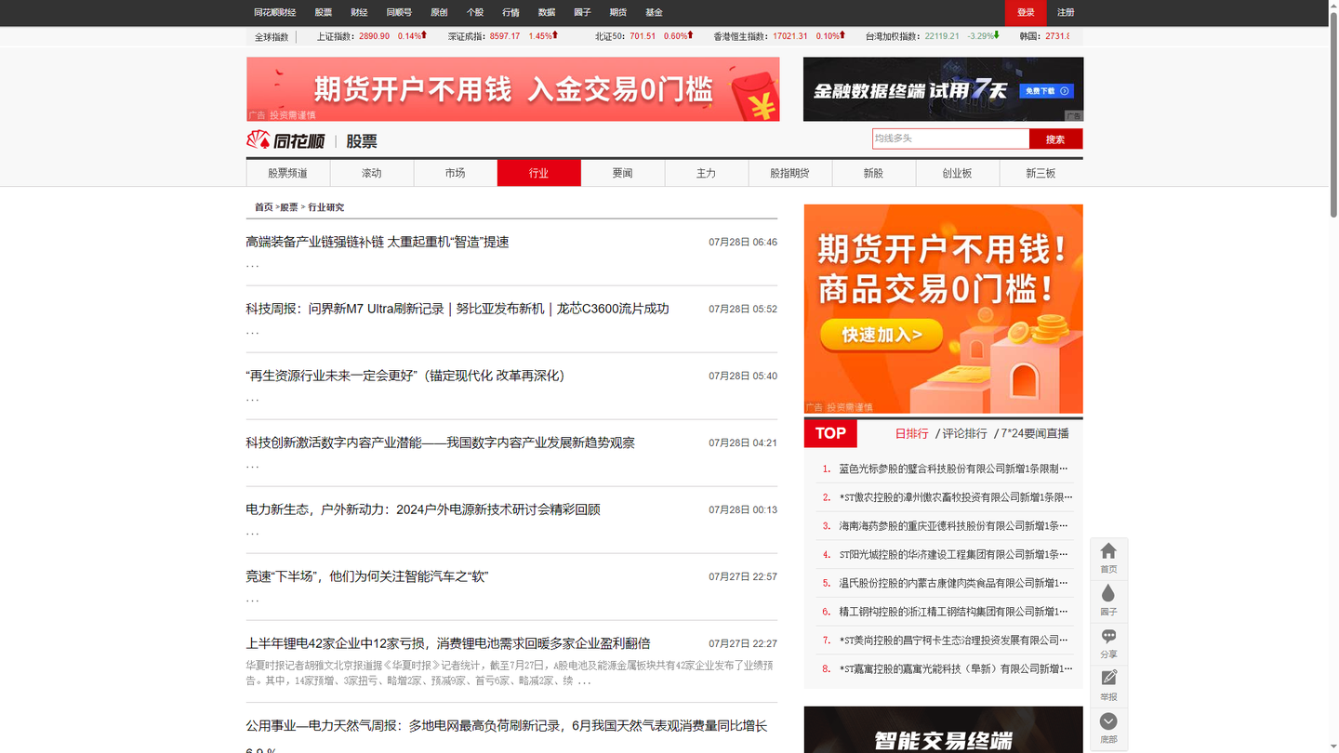Open 数据 in top navigation bar
Viewport: 1339px width, 753px height.
(x=547, y=13)
